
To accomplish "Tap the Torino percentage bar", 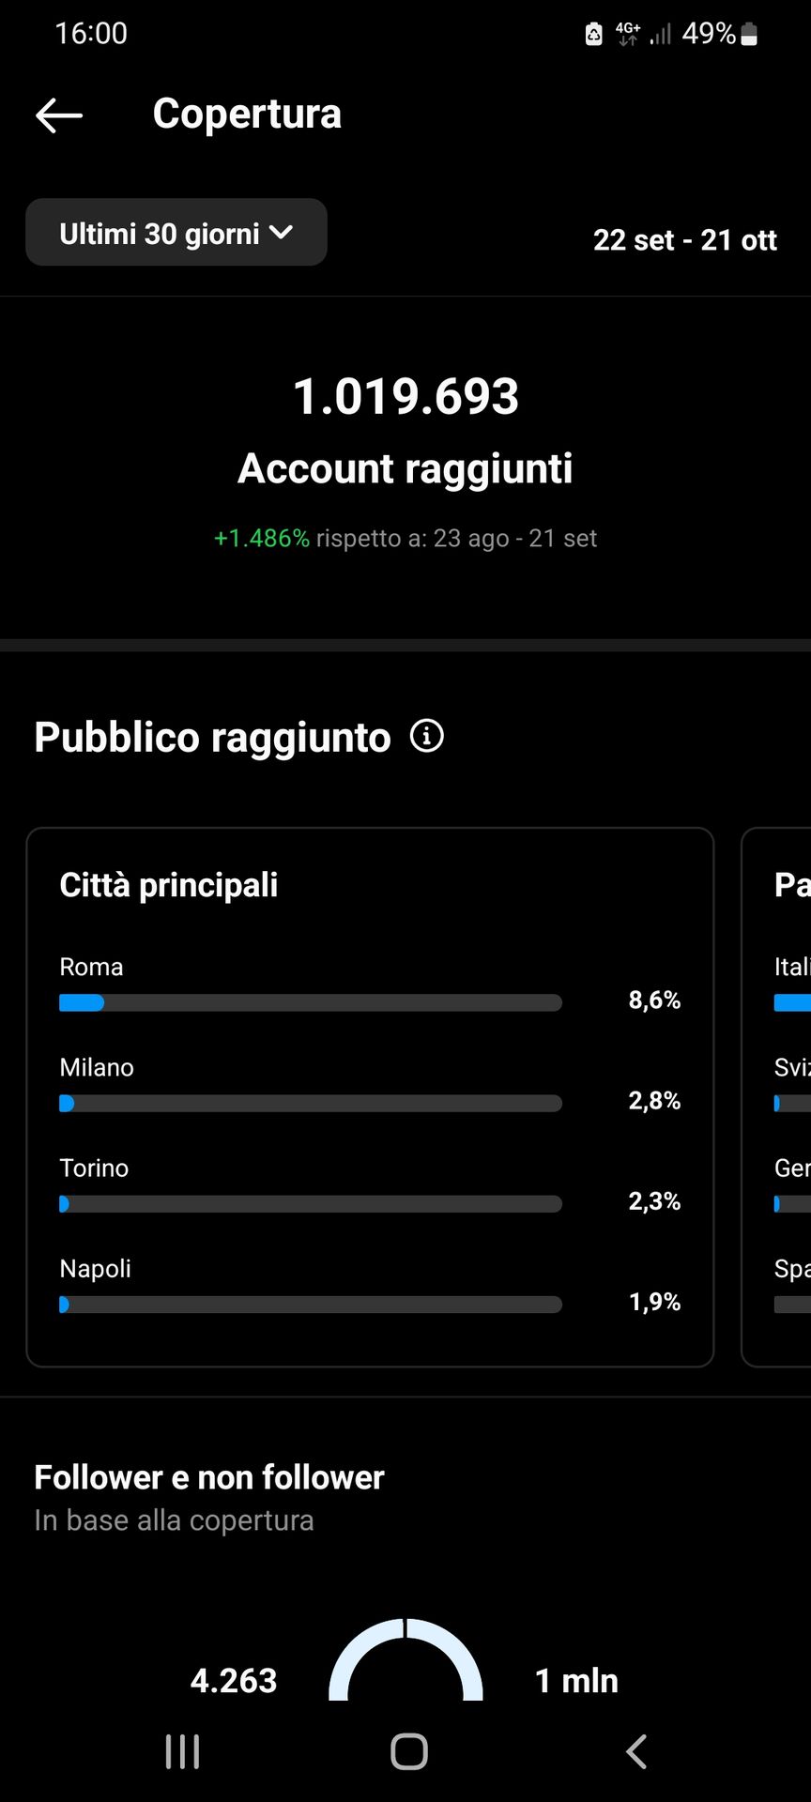I will (310, 1203).
